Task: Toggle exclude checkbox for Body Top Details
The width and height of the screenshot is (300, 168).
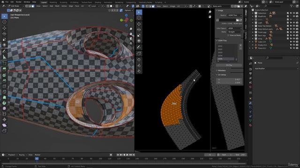Action: 288,26
